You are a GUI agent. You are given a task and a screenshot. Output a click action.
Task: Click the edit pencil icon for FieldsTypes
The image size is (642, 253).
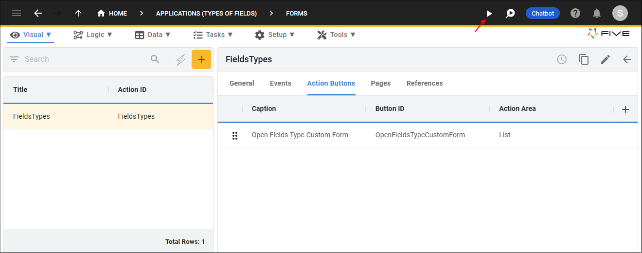click(x=605, y=59)
